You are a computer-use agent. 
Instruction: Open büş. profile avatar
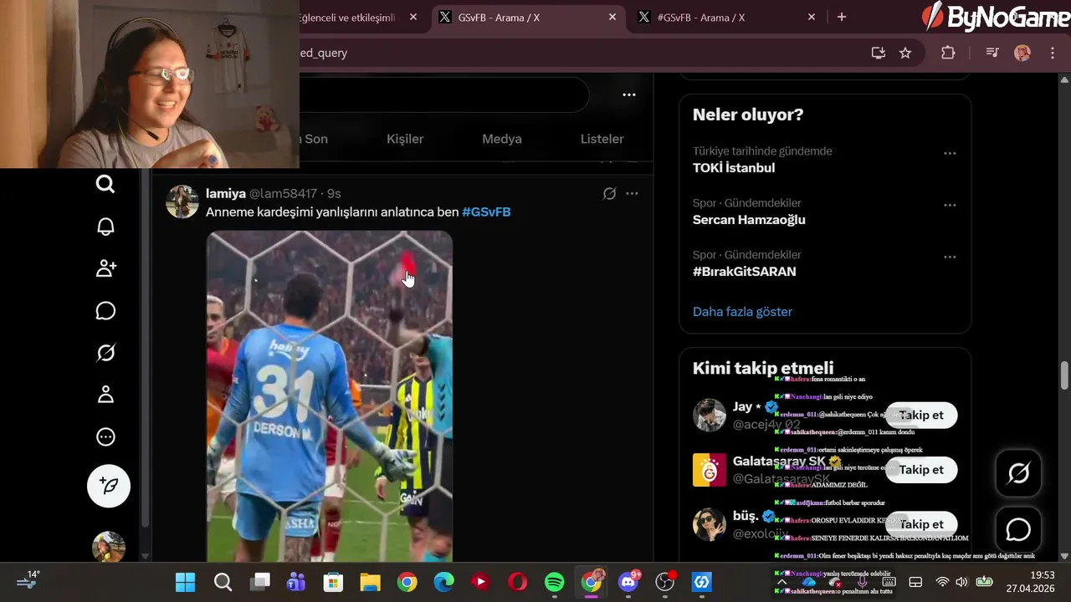tap(710, 524)
